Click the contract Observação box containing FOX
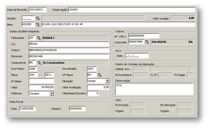 154,89
